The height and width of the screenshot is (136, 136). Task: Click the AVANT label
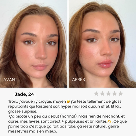point(10,79)
